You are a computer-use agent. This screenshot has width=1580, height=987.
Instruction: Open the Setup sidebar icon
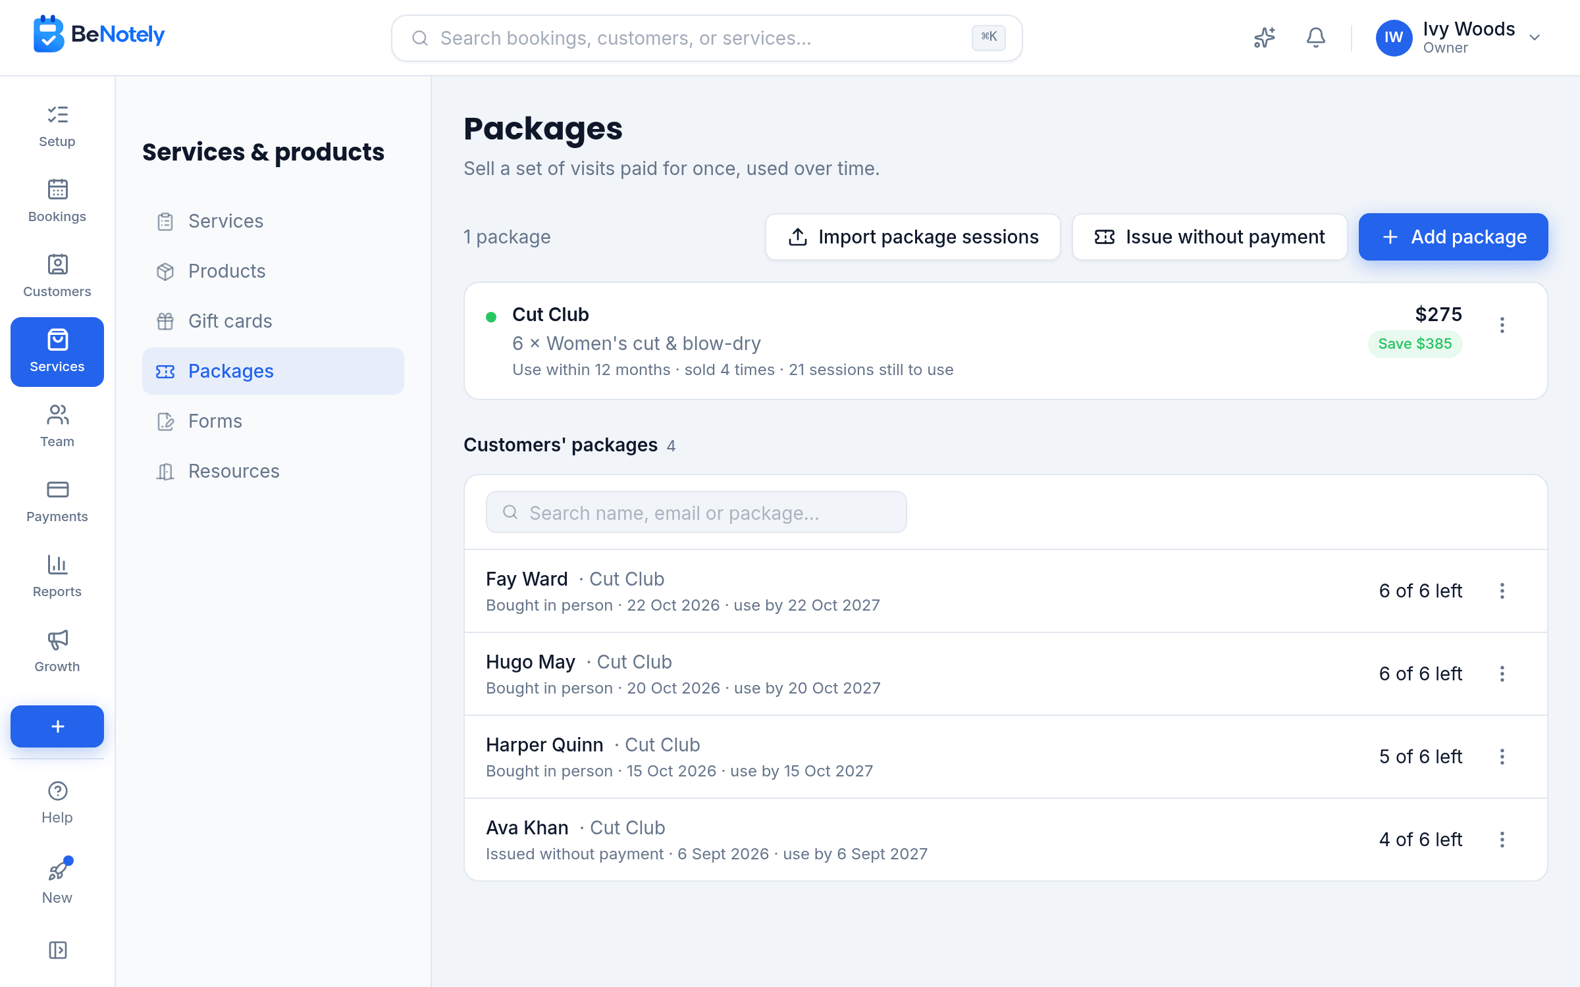pos(57,127)
